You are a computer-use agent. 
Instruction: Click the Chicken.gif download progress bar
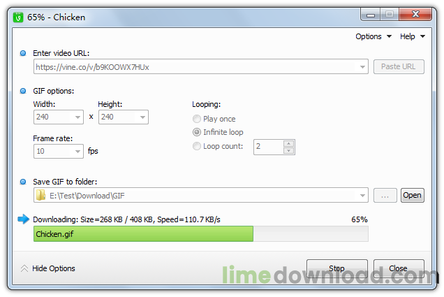pyautogui.click(x=201, y=234)
